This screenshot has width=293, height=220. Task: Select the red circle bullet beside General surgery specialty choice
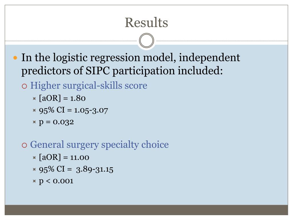click(25, 145)
